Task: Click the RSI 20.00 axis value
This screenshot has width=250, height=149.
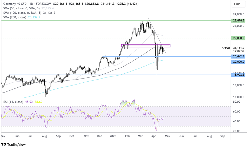Action: click(237, 131)
